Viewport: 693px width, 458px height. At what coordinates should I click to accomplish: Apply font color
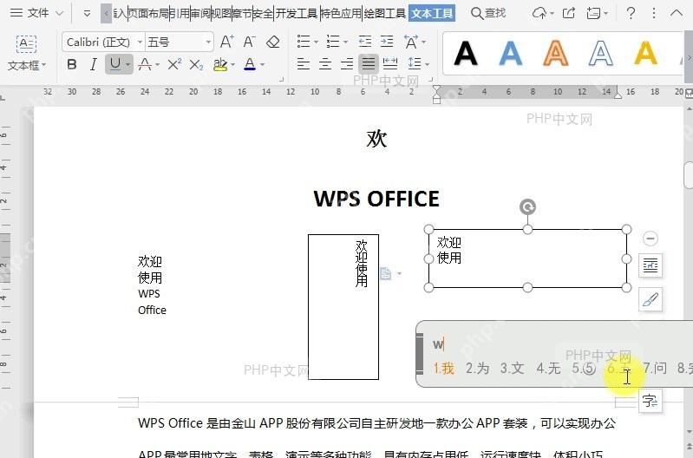[250, 64]
